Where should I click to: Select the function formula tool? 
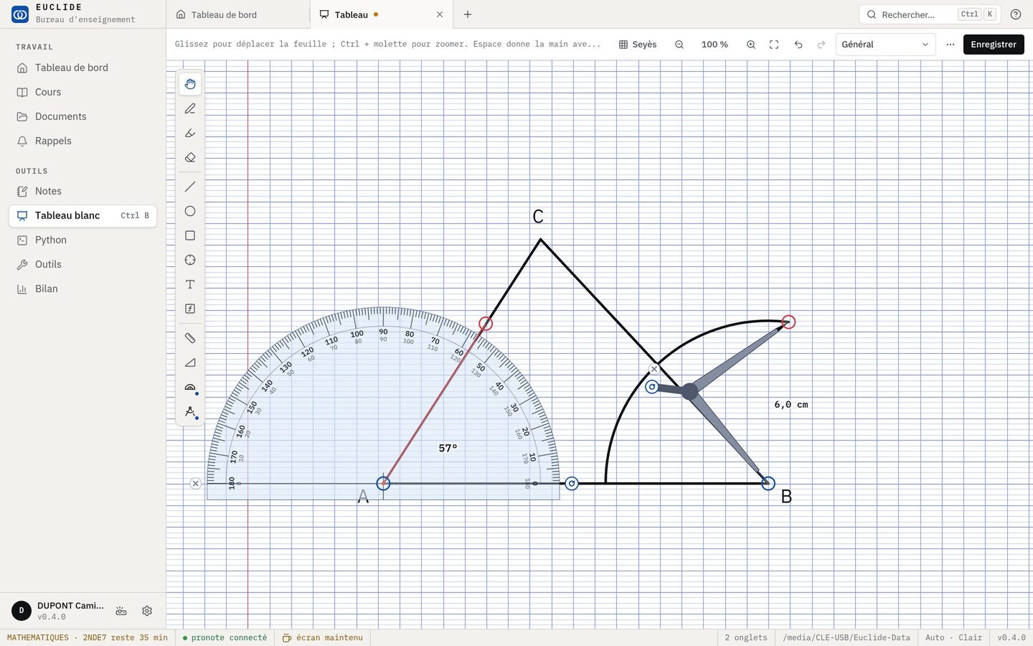coord(190,309)
